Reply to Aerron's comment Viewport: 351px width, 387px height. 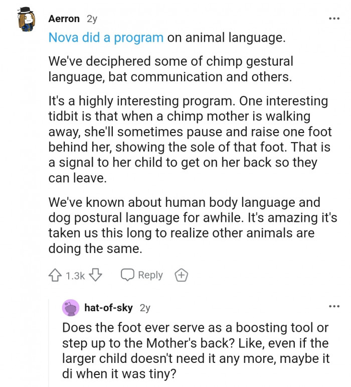(x=142, y=275)
